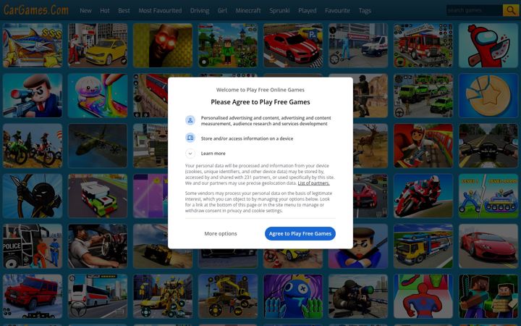Open the glowing red eyes horror game
Screen dimensions: 521x326
pos(163,45)
